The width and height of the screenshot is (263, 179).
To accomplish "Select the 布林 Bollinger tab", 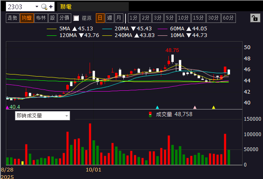I will [x=40, y=18].
